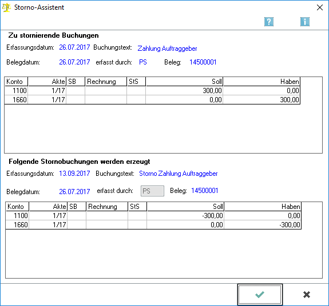
Task: Click the Storno-Assistent scales app icon
Action: 6,7
